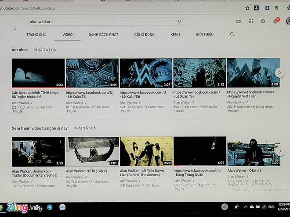Open the 3:33 video thumbnail
The width and height of the screenshot is (290, 217).
pos(38,73)
